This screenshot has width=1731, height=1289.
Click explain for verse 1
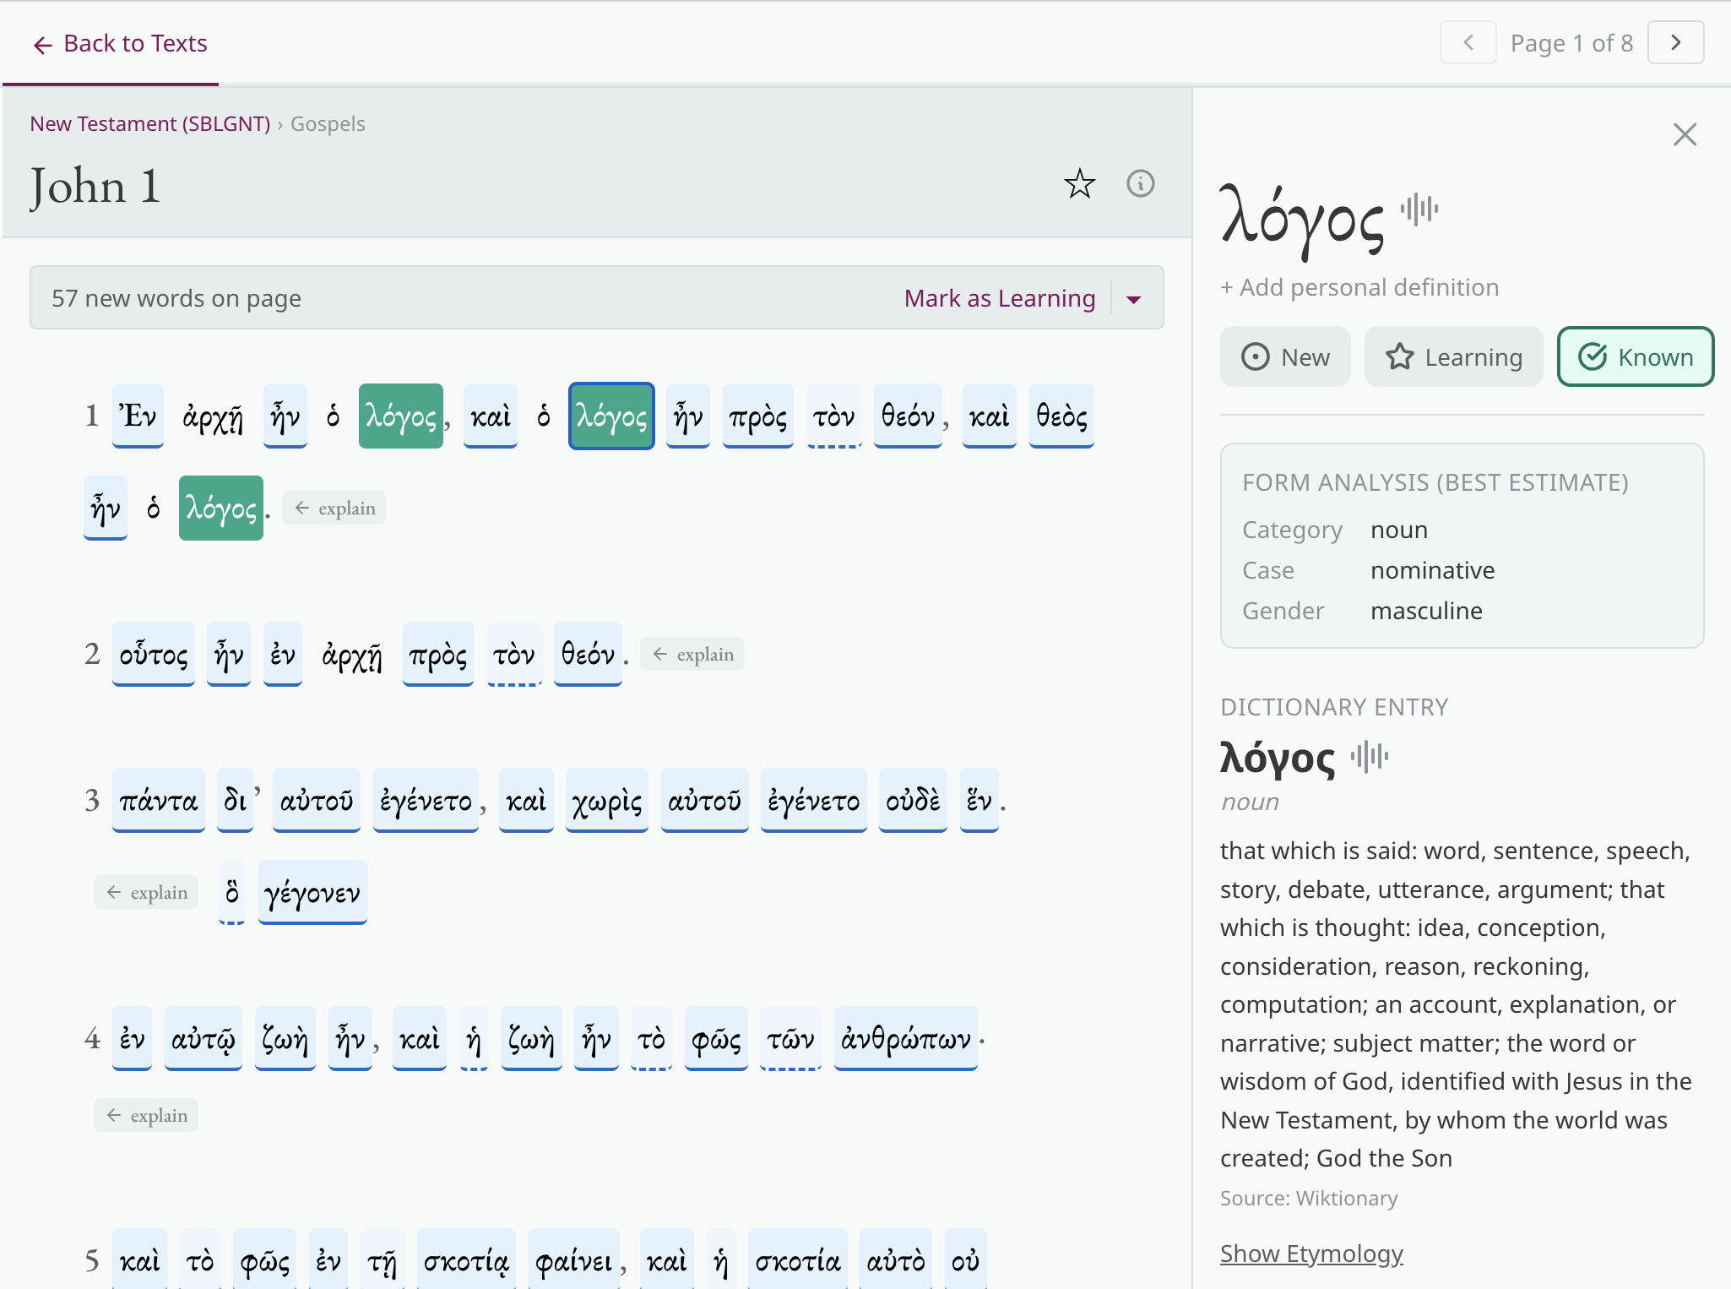click(334, 508)
